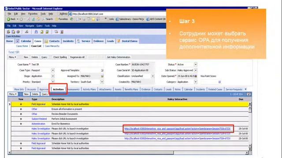Viewport: 282px width, 158px height.
Task: Open the Date Opened calendar icon
Action: [196, 76]
